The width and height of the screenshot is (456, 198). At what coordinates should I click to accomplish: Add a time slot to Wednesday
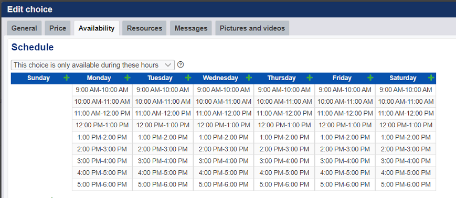[x=249, y=78]
